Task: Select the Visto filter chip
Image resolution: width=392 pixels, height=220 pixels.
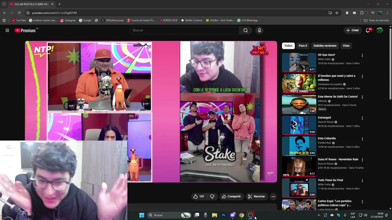Action: click(346, 46)
